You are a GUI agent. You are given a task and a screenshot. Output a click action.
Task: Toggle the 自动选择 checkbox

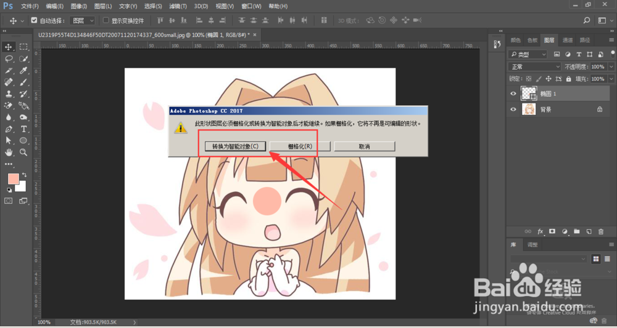[34, 20]
